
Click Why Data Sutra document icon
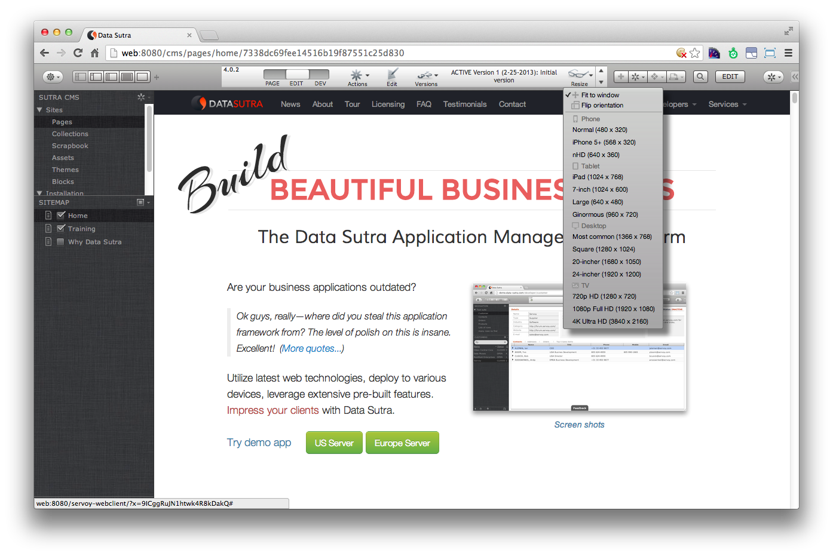pos(48,241)
